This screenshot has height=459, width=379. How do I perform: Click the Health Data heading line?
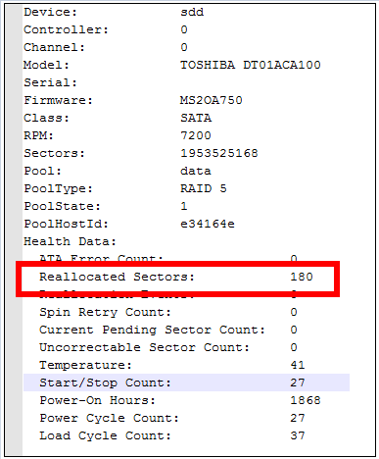[70, 241]
